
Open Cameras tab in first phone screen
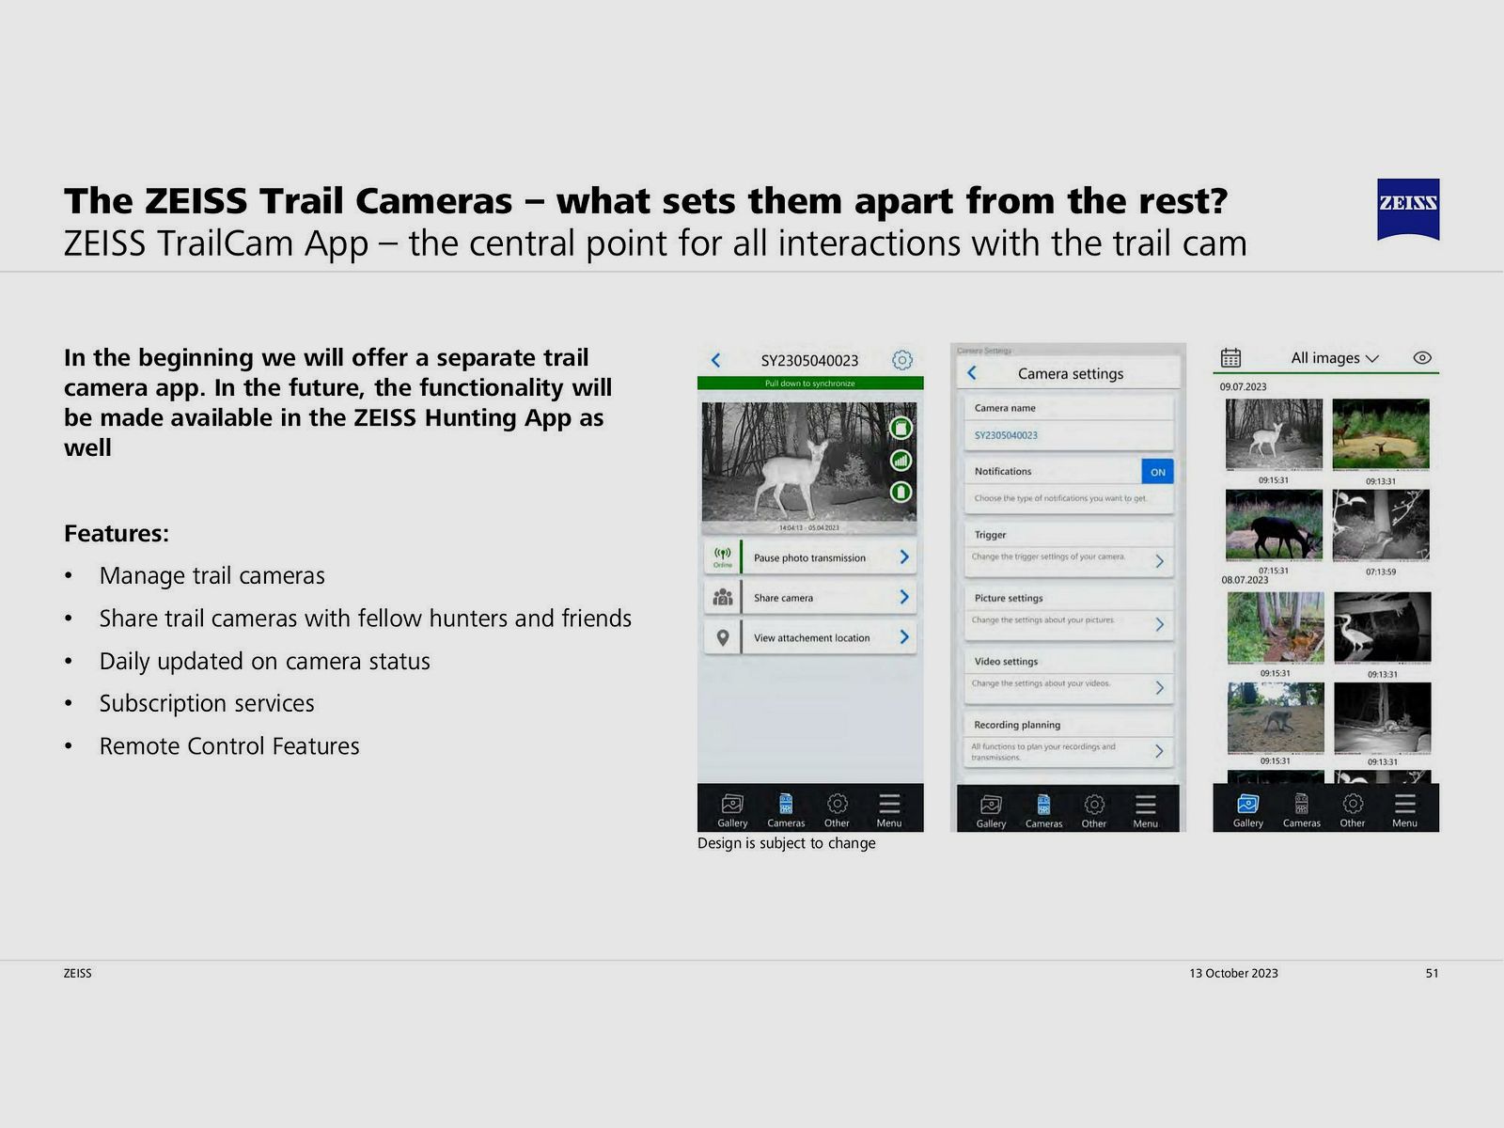786,810
